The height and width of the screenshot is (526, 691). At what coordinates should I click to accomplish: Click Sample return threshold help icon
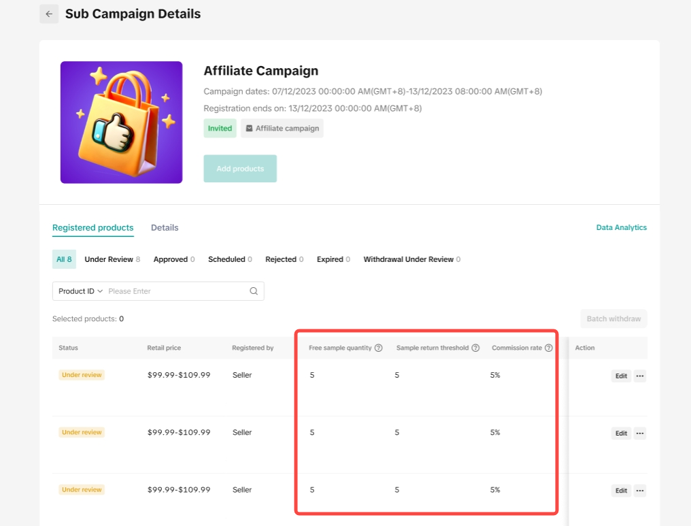tap(475, 348)
